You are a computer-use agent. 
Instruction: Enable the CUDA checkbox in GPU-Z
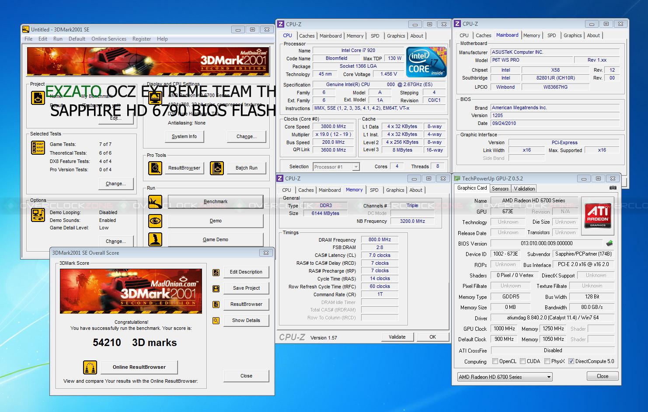pyautogui.click(x=523, y=361)
